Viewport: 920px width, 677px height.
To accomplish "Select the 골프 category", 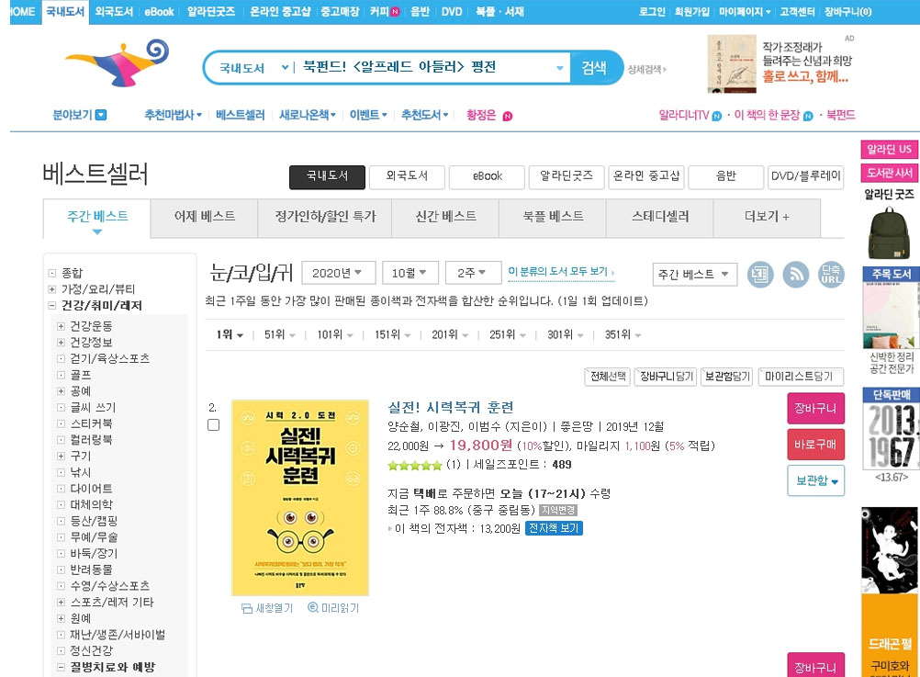I will (x=81, y=375).
